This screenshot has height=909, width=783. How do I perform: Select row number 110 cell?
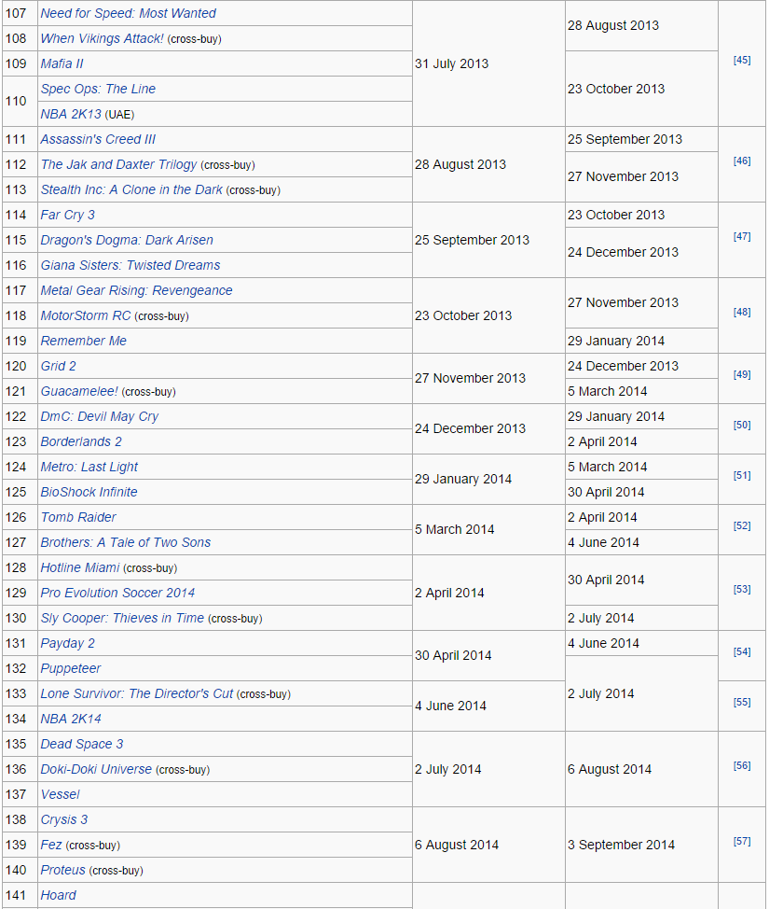(x=21, y=102)
